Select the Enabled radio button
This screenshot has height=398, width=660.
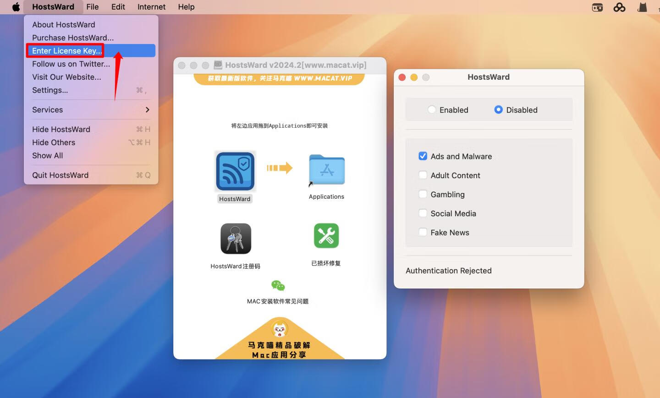[x=432, y=109]
